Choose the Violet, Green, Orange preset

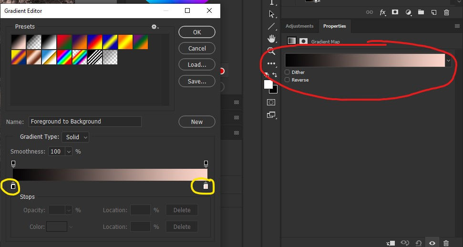(x=140, y=42)
